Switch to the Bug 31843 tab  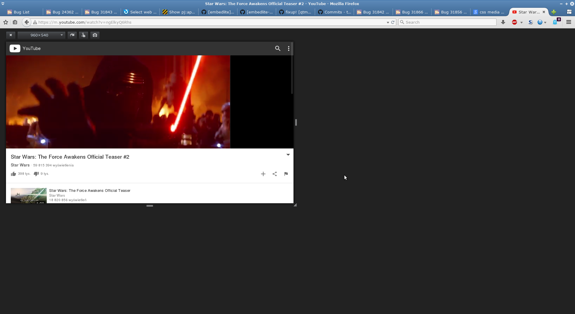click(101, 12)
